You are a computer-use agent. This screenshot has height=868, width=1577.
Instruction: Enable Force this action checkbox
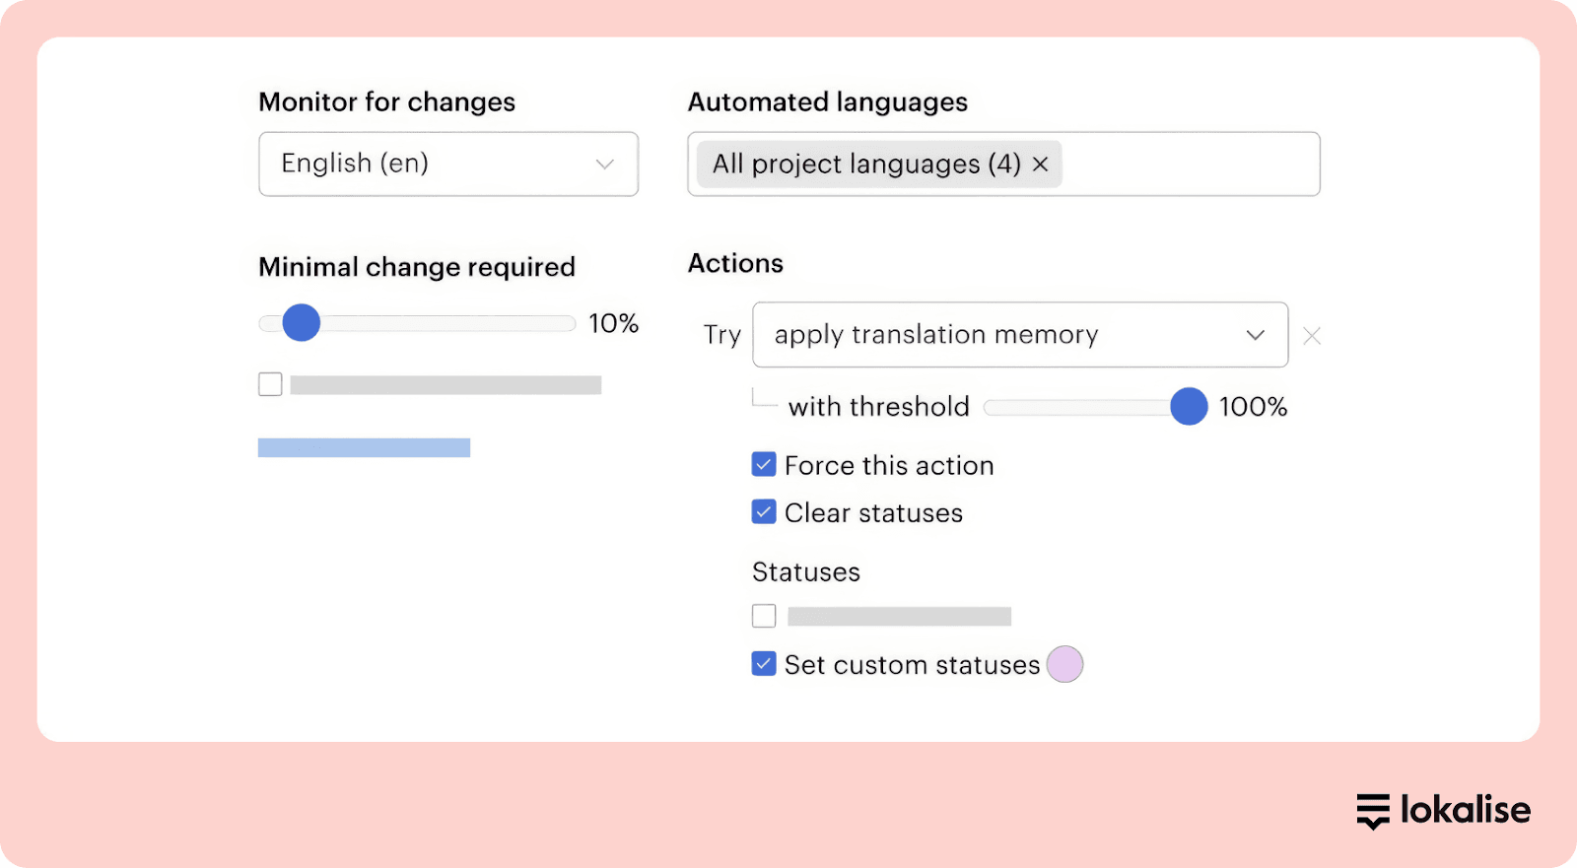pyautogui.click(x=764, y=465)
